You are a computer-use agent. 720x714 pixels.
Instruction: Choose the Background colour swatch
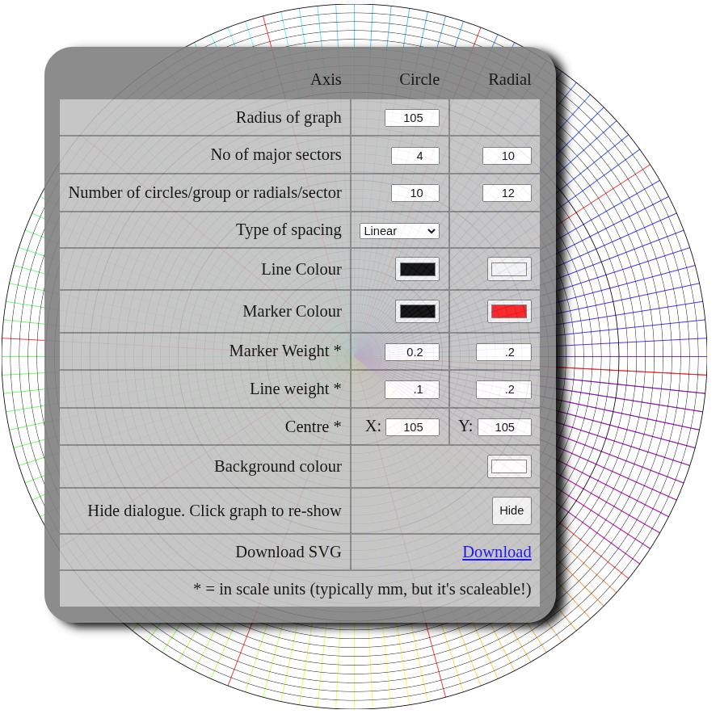[509, 466]
